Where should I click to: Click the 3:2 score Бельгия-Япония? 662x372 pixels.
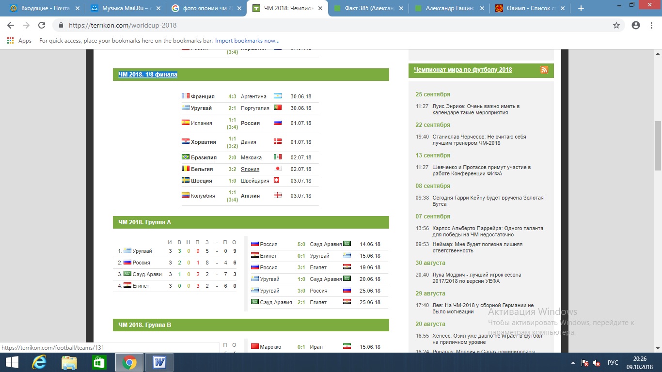(232, 169)
